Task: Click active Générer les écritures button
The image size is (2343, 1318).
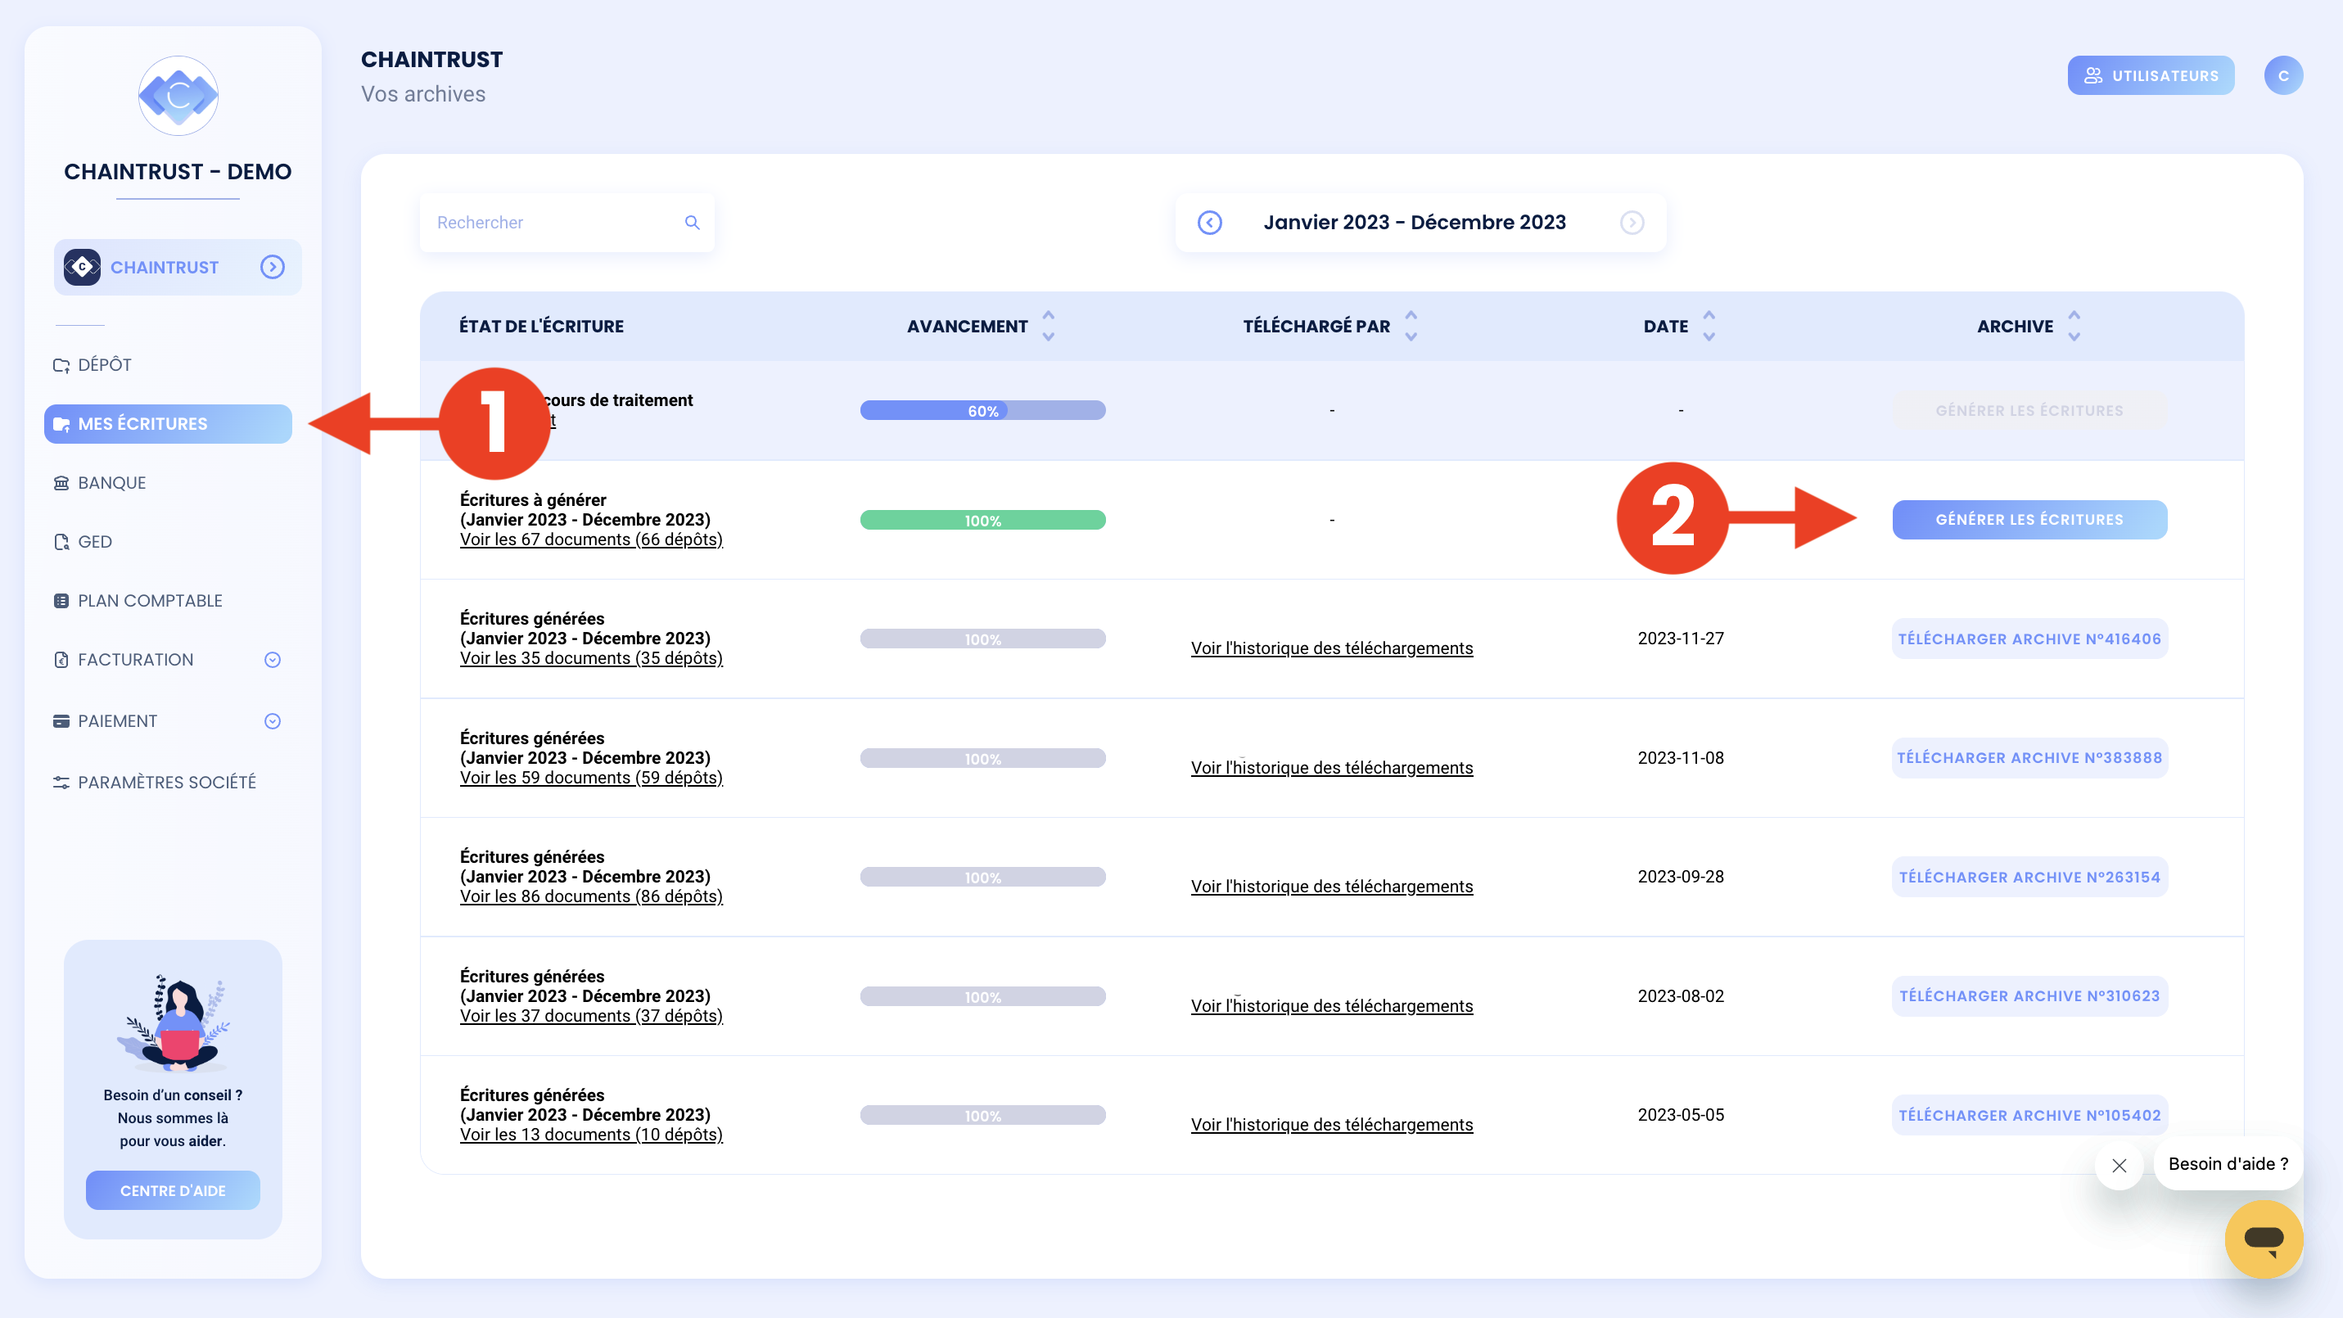Action: coord(2029,521)
